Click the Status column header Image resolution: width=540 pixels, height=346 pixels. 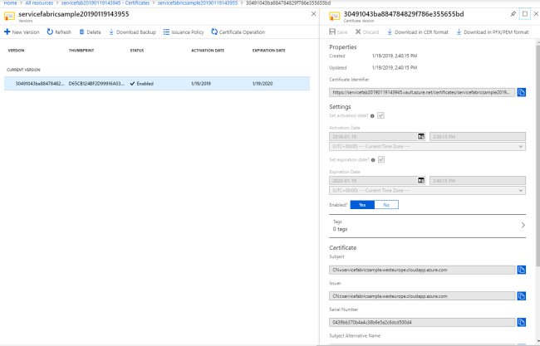tap(137, 51)
